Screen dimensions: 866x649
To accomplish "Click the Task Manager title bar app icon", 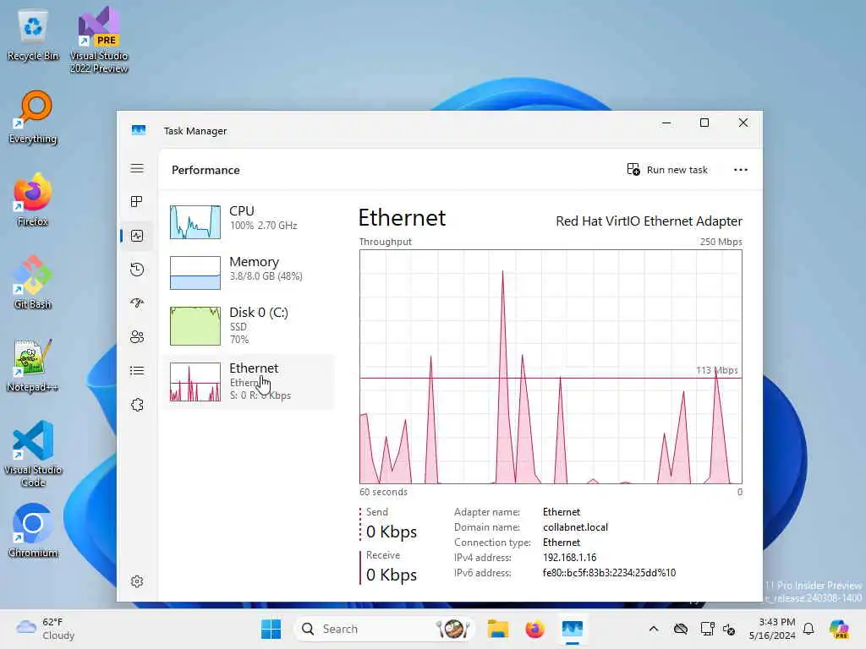I will (x=139, y=130).
